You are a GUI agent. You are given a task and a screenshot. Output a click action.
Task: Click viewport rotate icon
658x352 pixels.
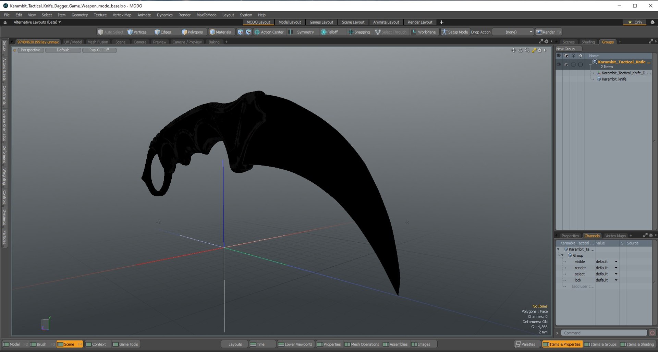[x=520, y=50]
